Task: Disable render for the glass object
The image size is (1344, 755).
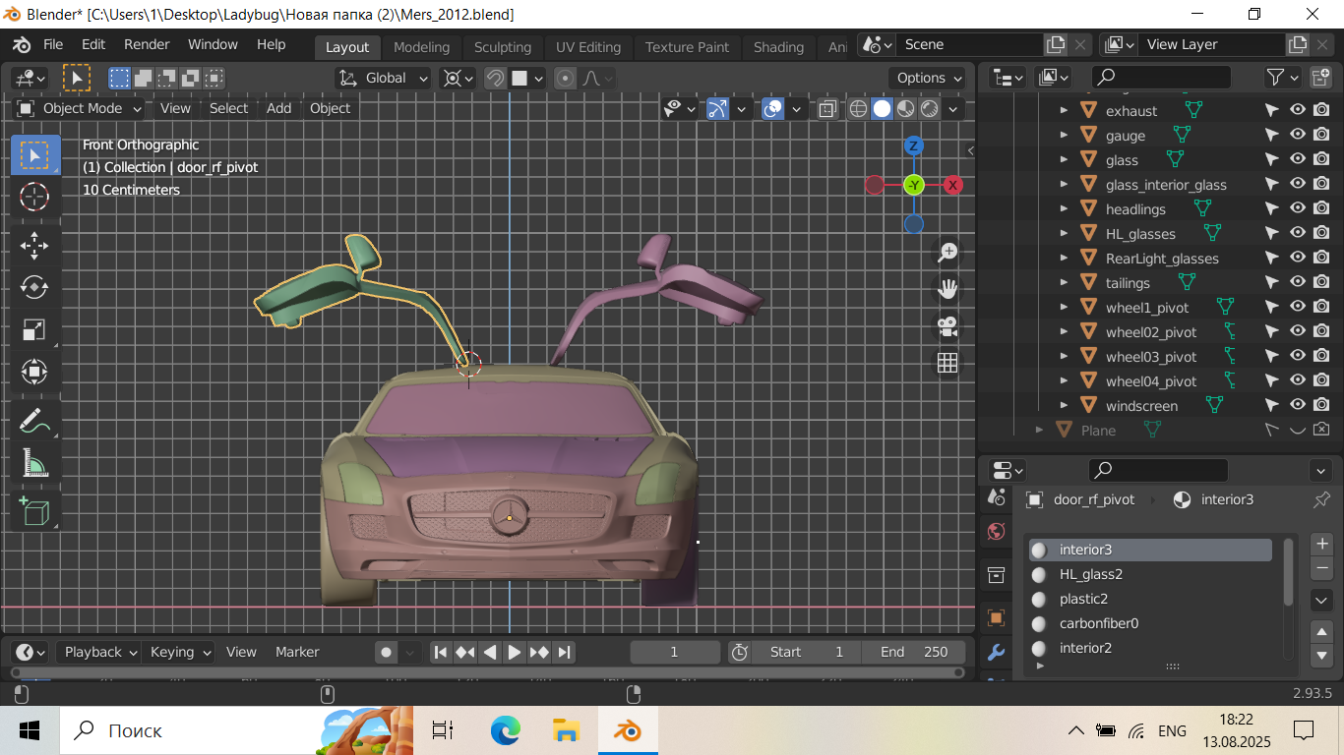Action: [1321, 160]
